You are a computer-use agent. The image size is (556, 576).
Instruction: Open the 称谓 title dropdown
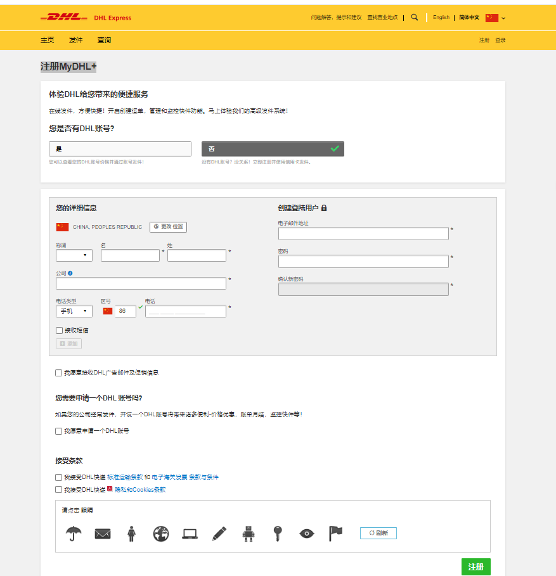(x=74, y=255)
